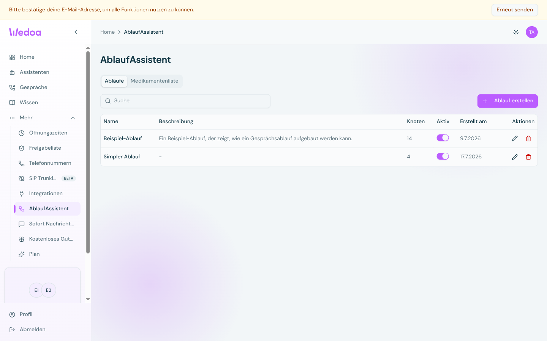Collapse the Mehr section chevron

73,118
